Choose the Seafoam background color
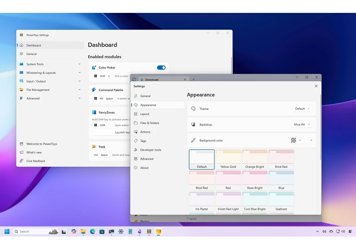 click(281, 202)
